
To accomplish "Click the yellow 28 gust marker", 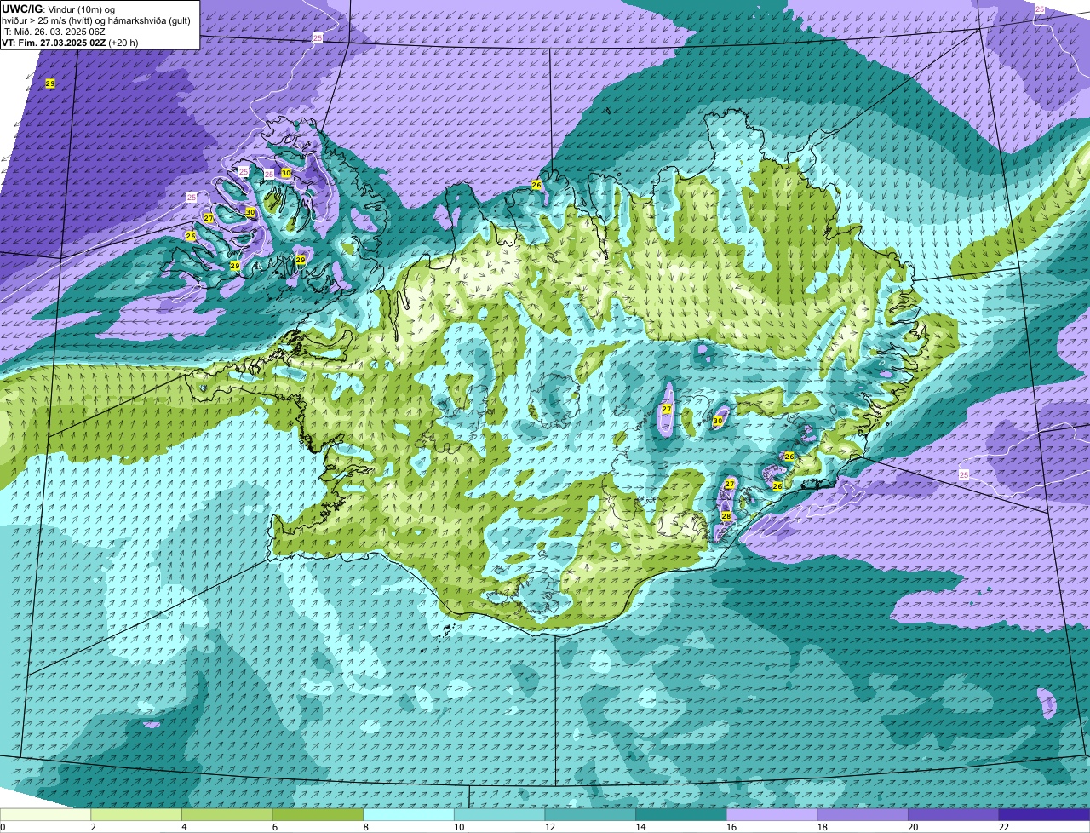I will (x=726, y=516).
